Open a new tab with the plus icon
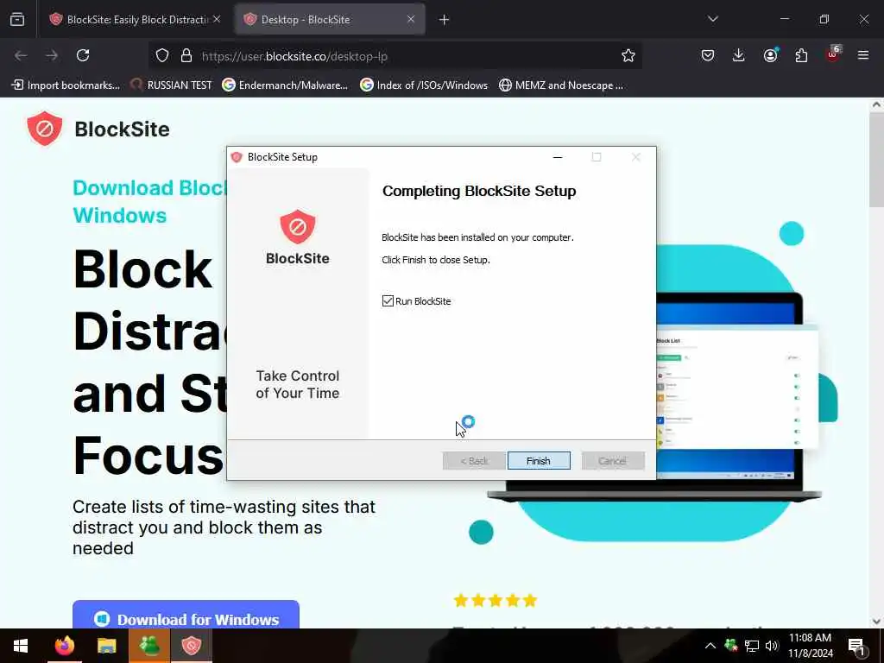 click(x=445, y=20)
